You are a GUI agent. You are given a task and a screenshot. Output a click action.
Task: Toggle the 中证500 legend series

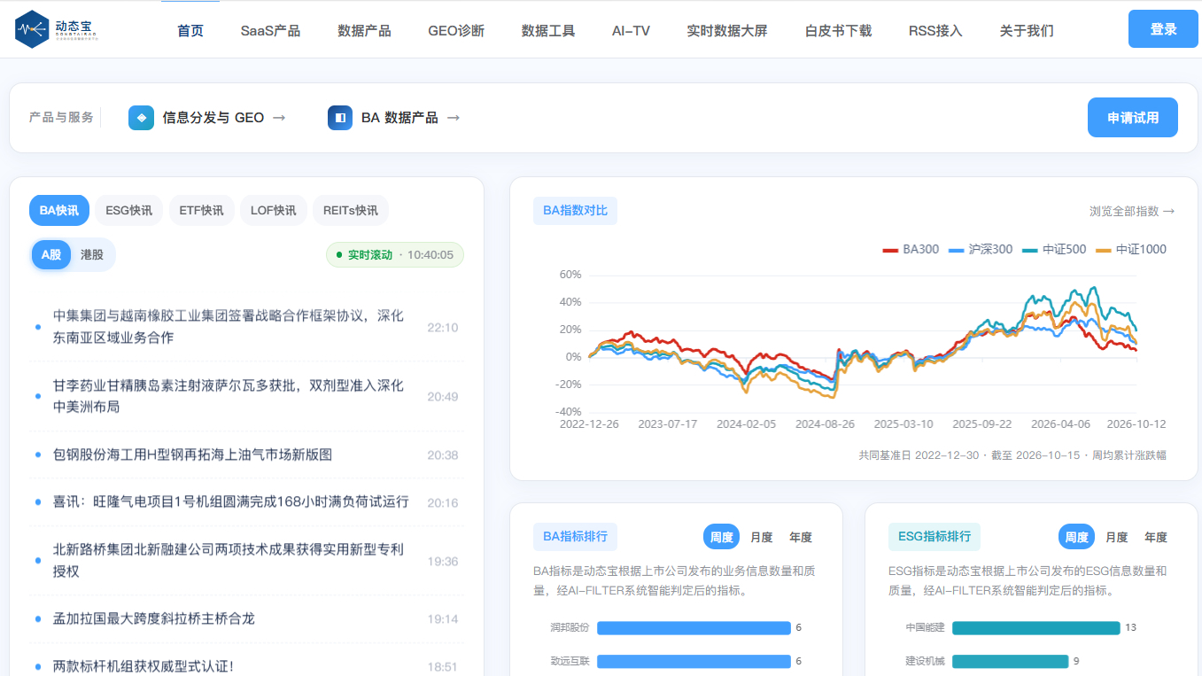[1054, 250]
